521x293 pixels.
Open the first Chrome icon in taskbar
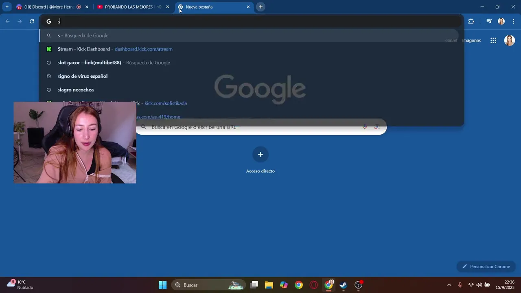pos(299,285)
